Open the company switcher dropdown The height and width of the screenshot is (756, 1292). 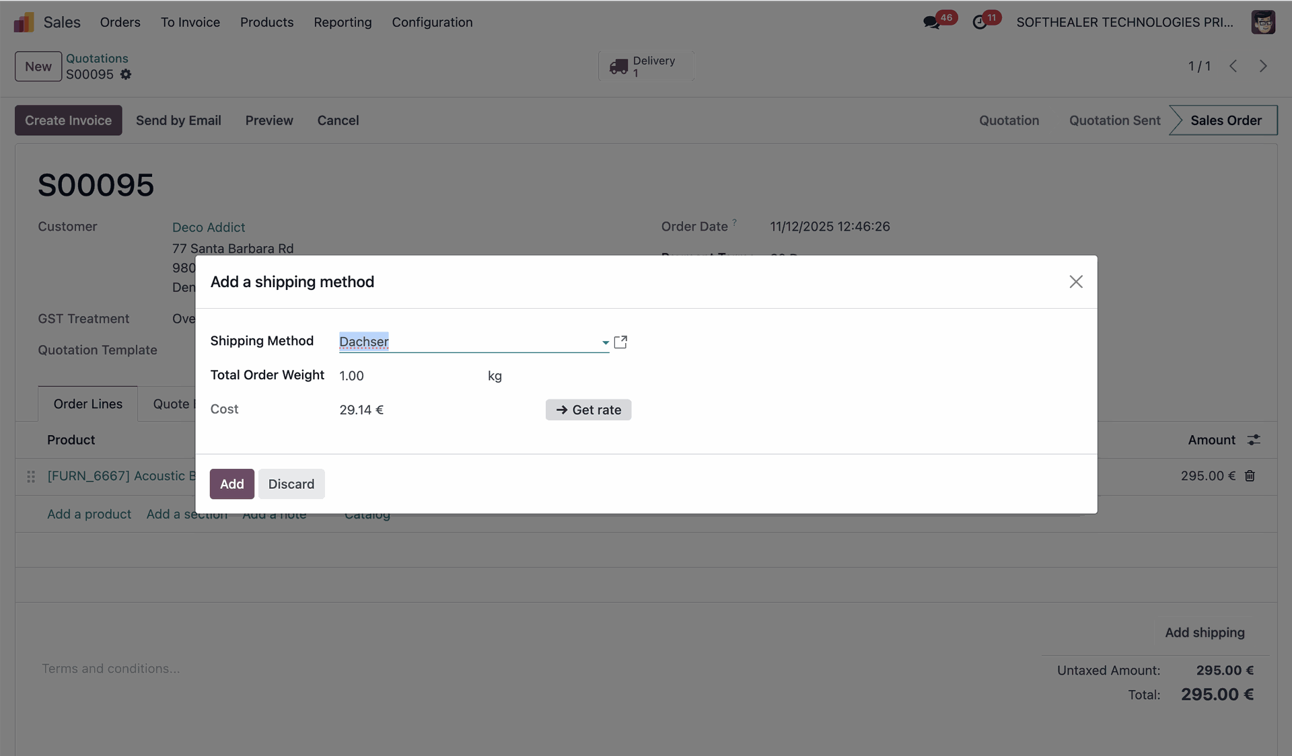1124,22
